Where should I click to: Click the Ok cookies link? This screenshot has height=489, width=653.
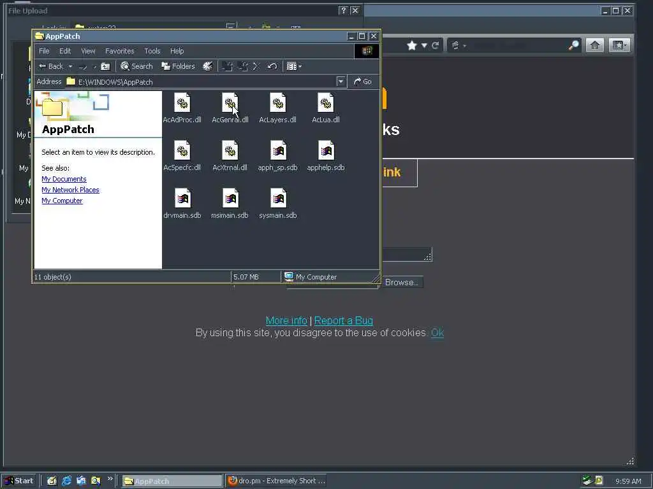(x=437, y=332)
